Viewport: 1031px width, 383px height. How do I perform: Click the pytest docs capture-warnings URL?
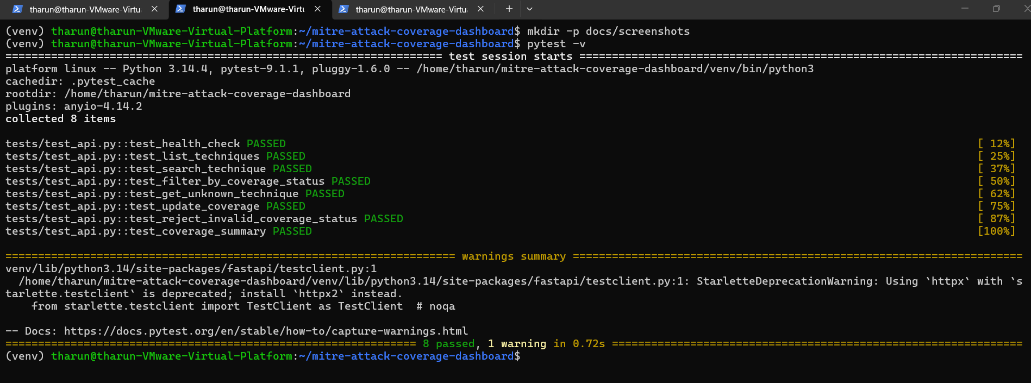[x=266, y=331]
